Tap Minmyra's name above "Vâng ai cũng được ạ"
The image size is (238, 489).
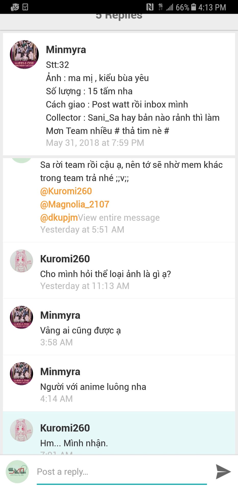60,315
